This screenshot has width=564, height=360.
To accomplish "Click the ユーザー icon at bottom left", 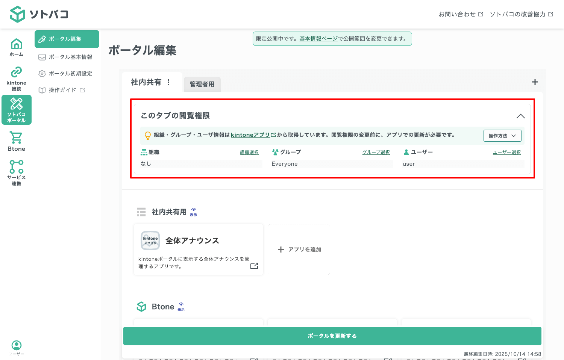I will click(16, 346).
